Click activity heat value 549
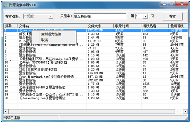191x123 pixels. click(145, 98)
